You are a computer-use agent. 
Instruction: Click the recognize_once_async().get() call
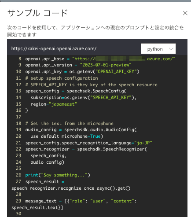94,188
